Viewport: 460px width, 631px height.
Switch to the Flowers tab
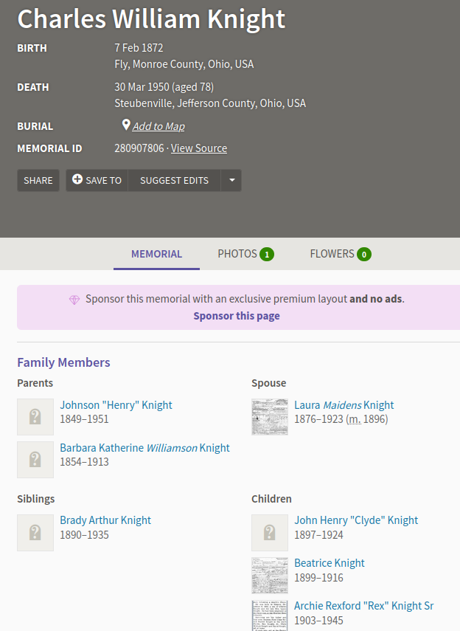click(340, 254)
